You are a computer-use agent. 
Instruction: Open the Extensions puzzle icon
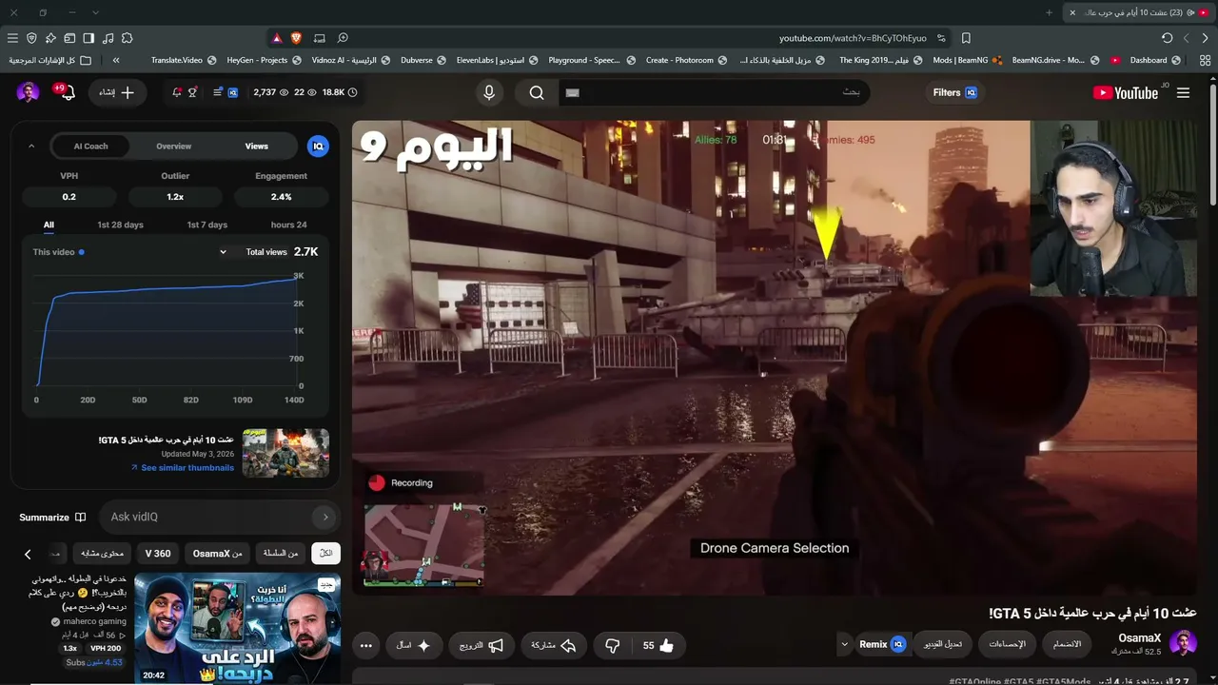click(x=127, y=38)
